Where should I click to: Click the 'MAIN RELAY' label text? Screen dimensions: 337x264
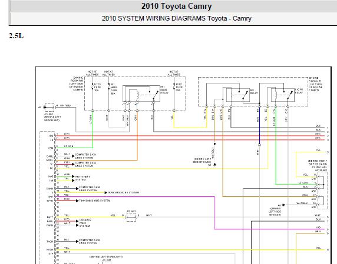click(164, 90)
